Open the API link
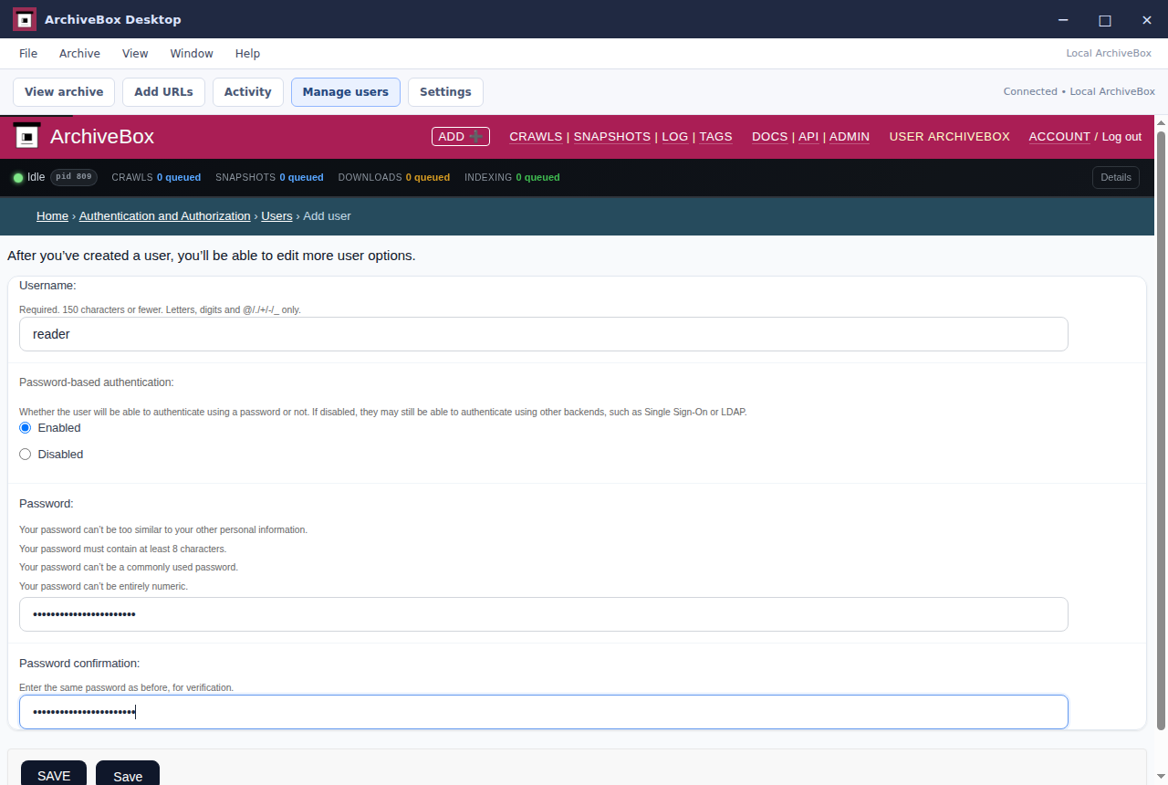Screen dimensions: 1168x785 (x=808, y=137)
